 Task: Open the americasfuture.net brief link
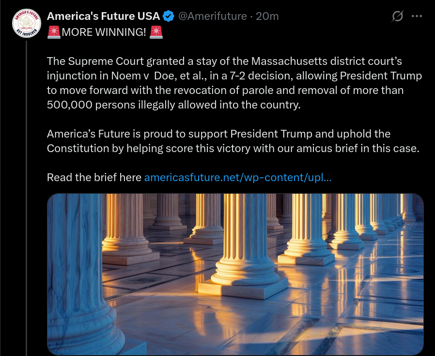point(237,177)
